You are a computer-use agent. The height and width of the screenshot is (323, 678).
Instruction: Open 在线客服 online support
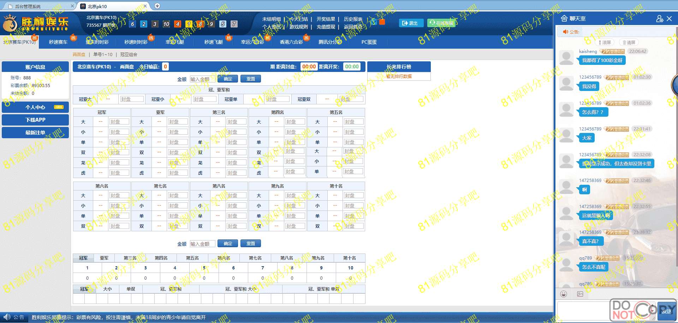point(441,23)
